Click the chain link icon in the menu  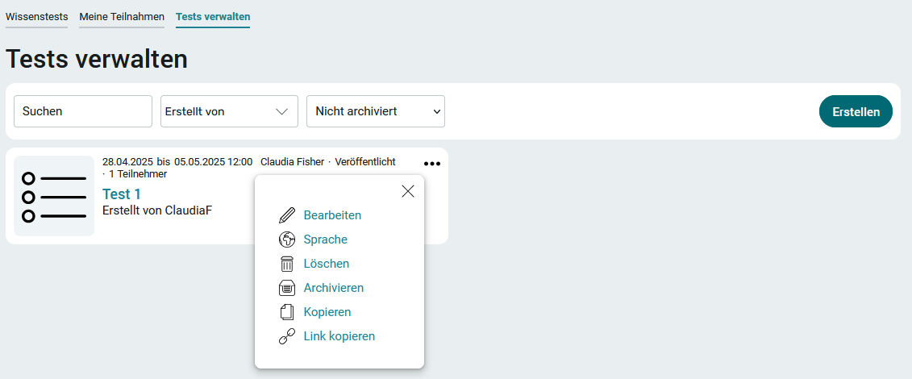(287, 336)
